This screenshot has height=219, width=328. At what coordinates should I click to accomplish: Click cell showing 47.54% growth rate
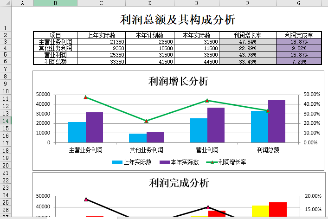tap(247, 42)
